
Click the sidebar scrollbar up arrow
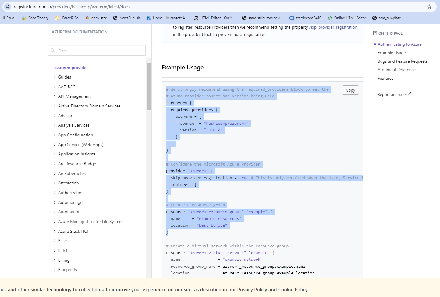pos(149,61)
